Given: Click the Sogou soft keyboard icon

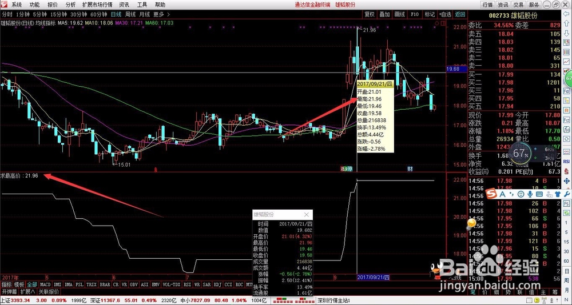Looking at the screenshot, I should point(539,194).
